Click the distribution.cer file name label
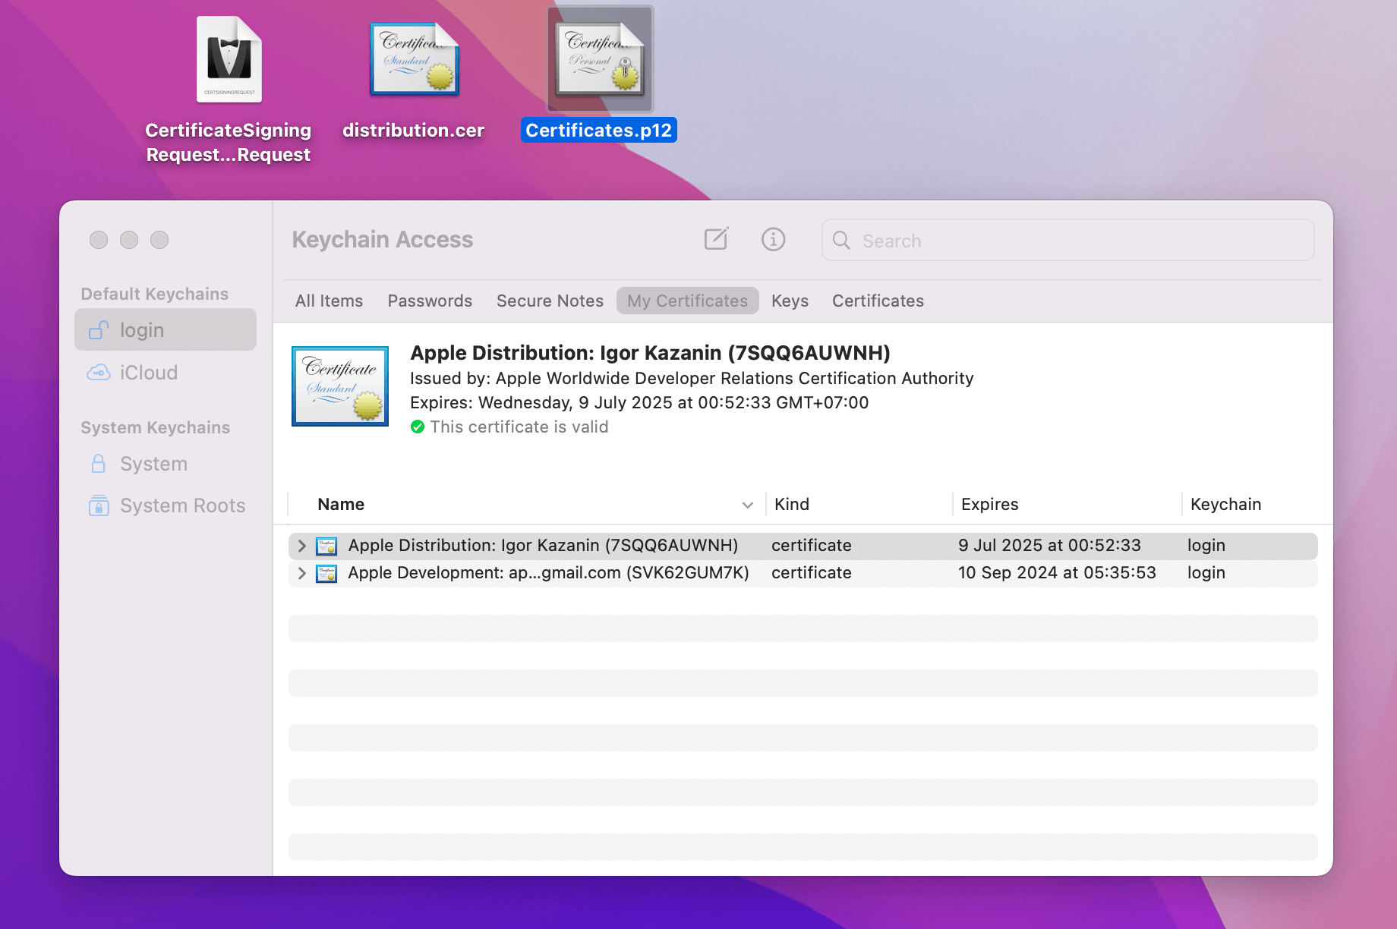 point(413,131)
